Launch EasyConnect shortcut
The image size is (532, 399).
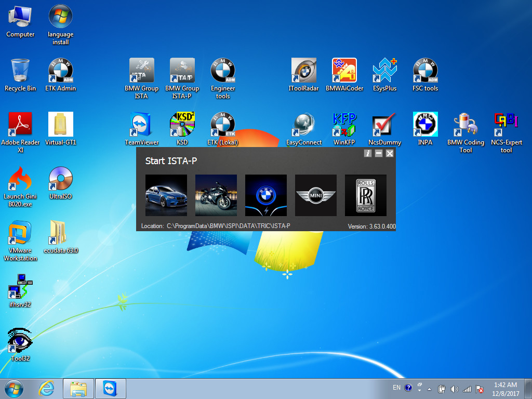click(x=303, y=129)
